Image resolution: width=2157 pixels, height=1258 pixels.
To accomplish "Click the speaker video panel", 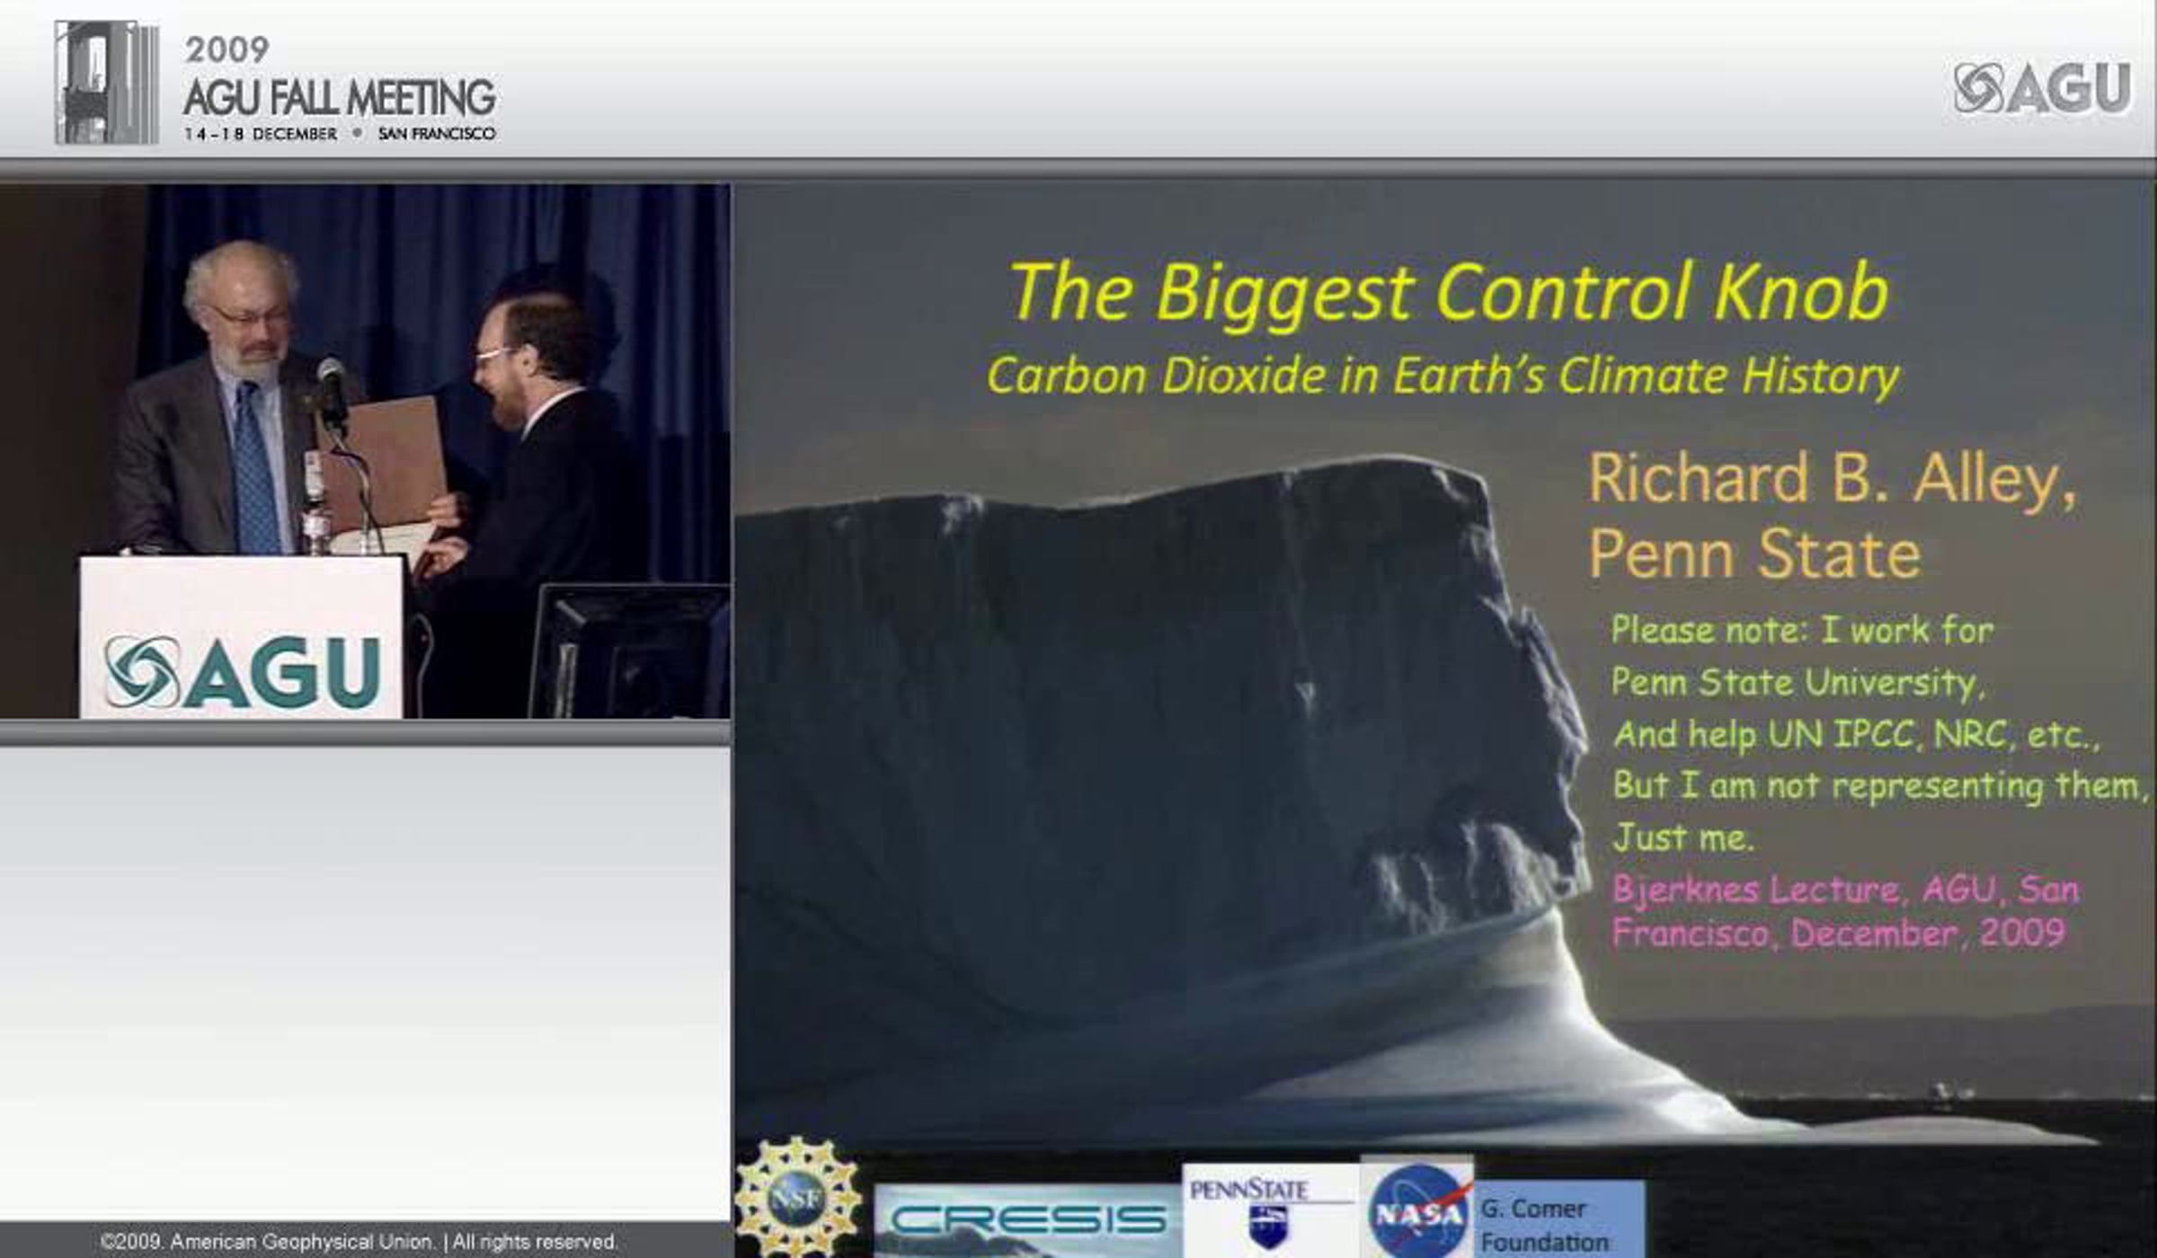I will tap(365, 451).
